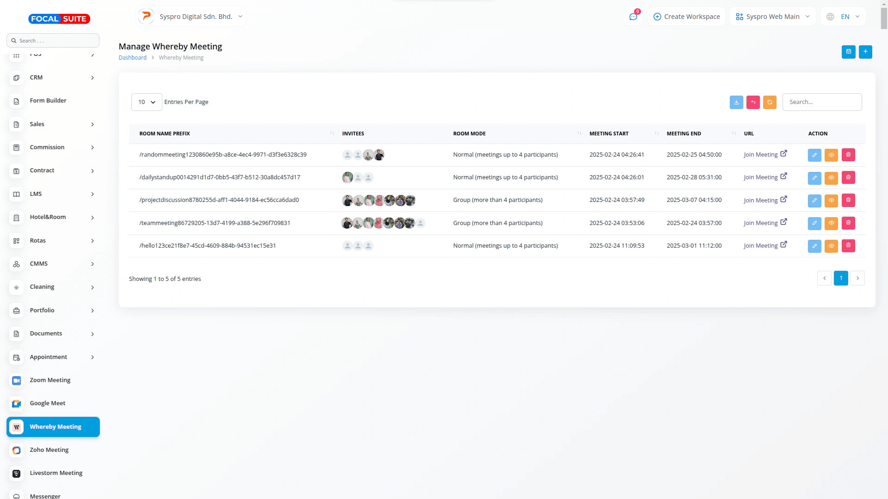Click the pink reset arrow icon
888x499 pixels.
coord(753,102)
